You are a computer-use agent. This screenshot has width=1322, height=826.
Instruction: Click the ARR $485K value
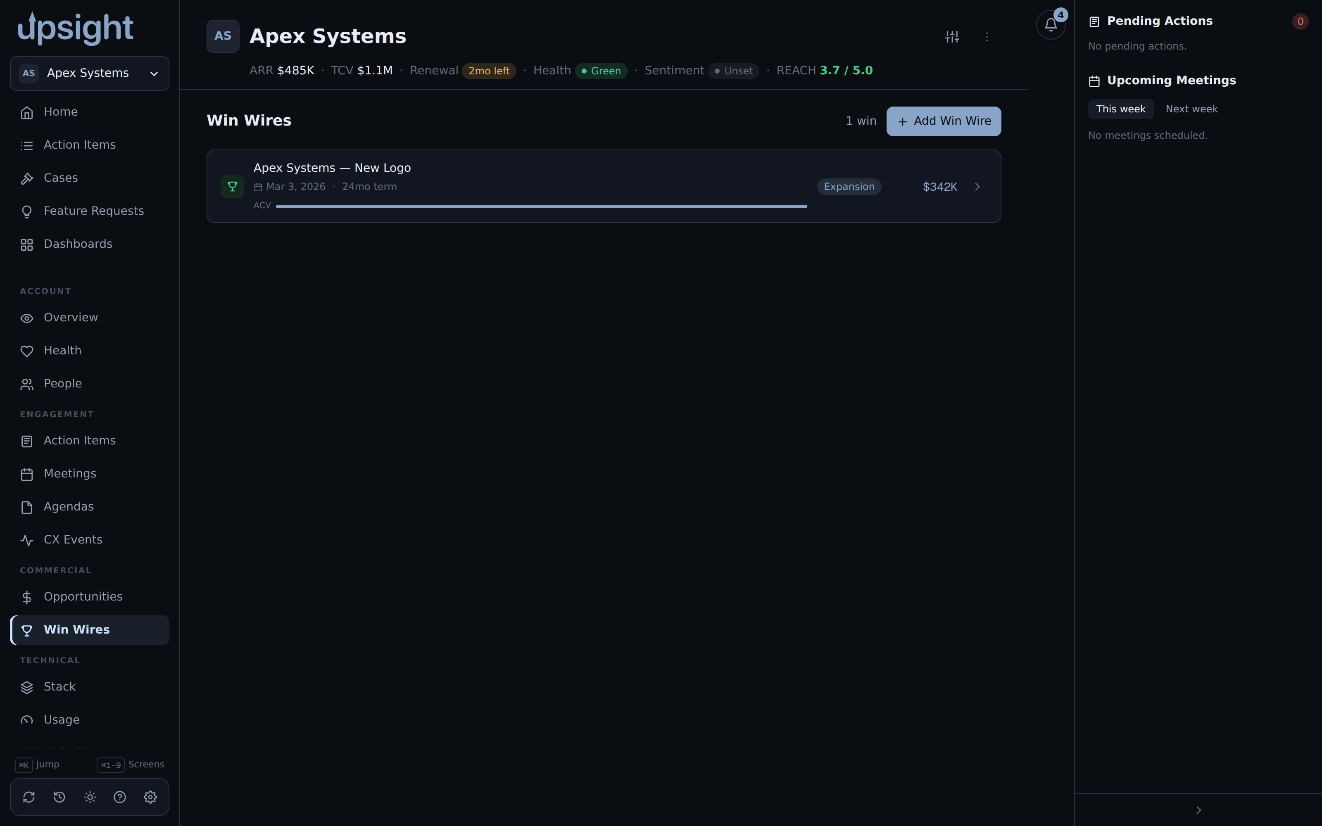(282, 71)
